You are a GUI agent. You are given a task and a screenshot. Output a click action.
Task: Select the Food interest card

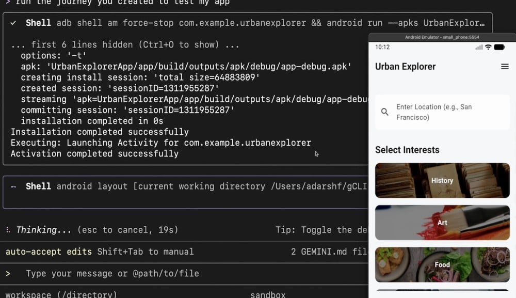click(x=442, y=264)
